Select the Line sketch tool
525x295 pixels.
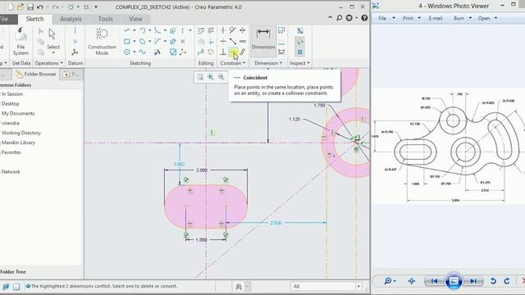click(x=127, y=31)
